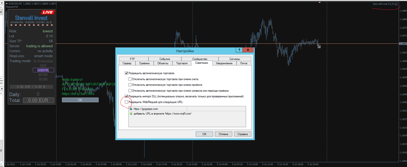The width and height of the screenshot is (407, 167).
Task: Switch to the События tab
Action: click(165, 59)
